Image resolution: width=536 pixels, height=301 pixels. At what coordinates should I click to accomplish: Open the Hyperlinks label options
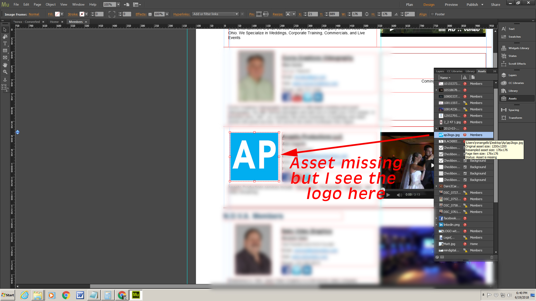[181, 14]
